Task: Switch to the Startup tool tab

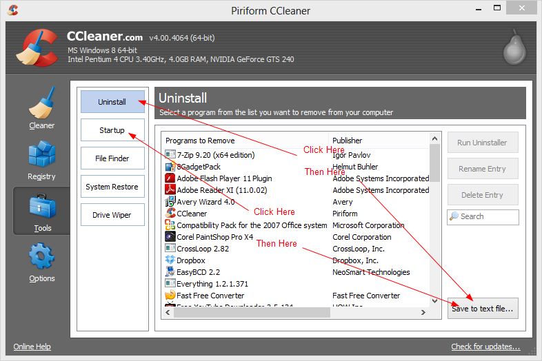Action: tap(112, 130)
